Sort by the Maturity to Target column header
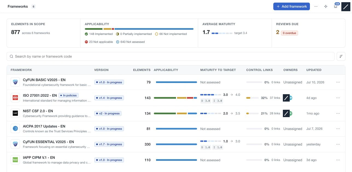 218,70
